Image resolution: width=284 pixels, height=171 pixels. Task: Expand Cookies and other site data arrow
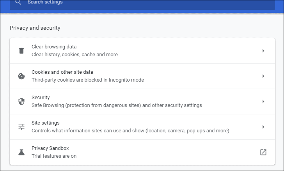point(263,76)
